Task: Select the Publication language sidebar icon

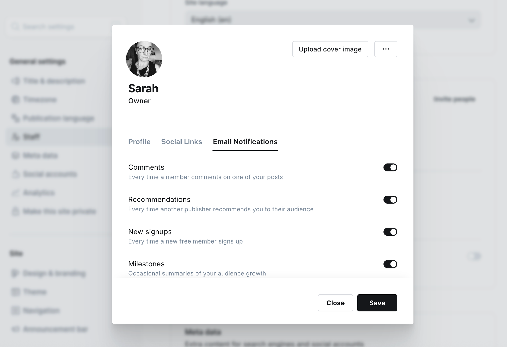Action: 15,118
